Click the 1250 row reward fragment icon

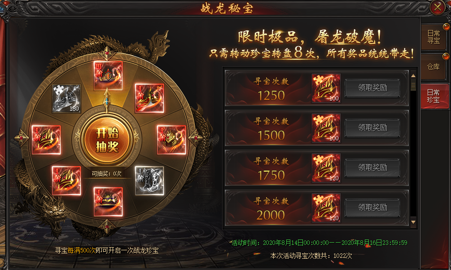point(326,88)
